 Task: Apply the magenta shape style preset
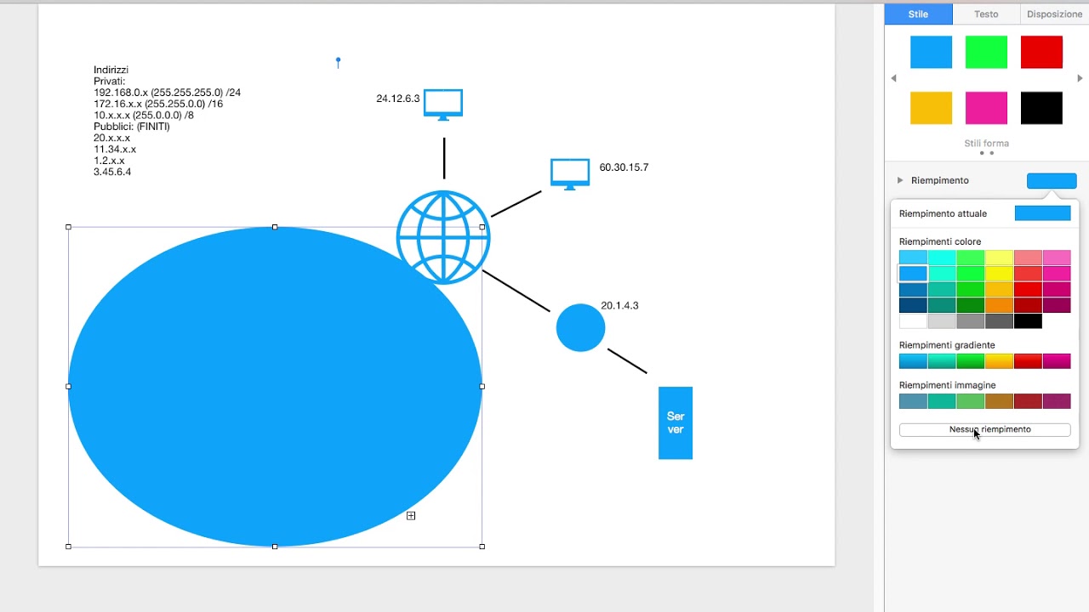point(986,108)
